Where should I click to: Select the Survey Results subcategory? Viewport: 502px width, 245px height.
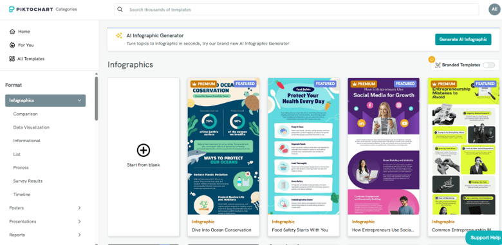click(28, 181)
